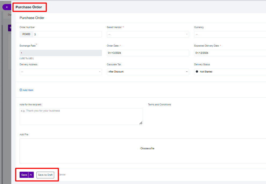266x184 pixels.
Task: Open the Delivery Status Not Started dropdown
Action: pyautogui.click(x=230, y=72)
